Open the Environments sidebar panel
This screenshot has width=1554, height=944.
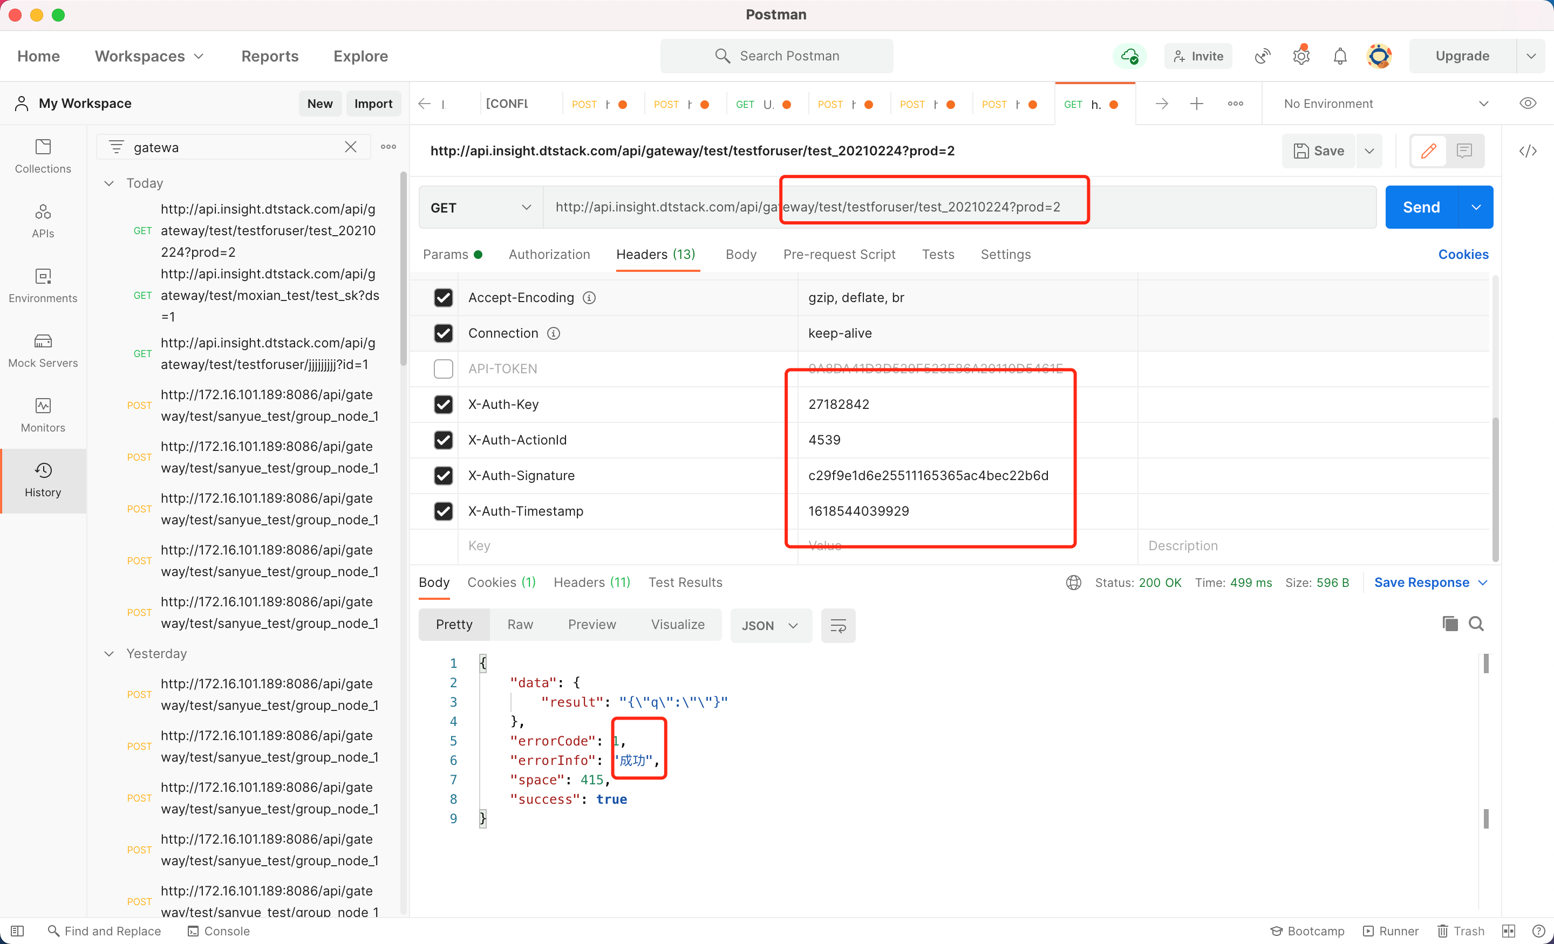point(43,286)
